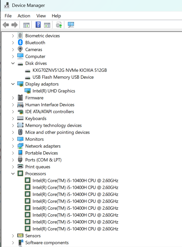Select the Portable Devices label
182x247 pixels.
[x=42, y=153]
